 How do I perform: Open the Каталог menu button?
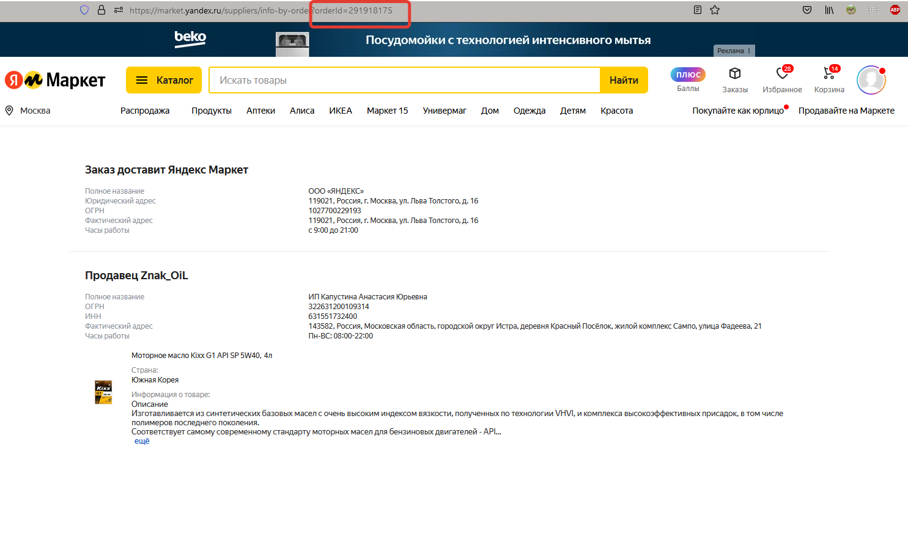[164, 80]
